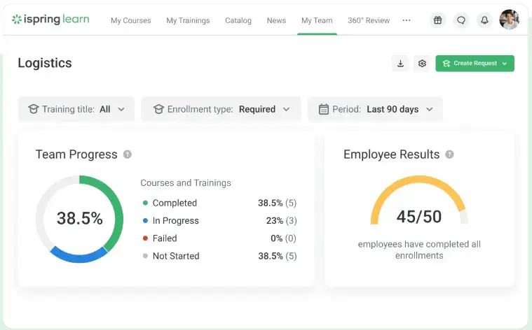Go to My Courses tab
Image resolution: width=532 pixels, height=330 pixels.
point(131,21)
